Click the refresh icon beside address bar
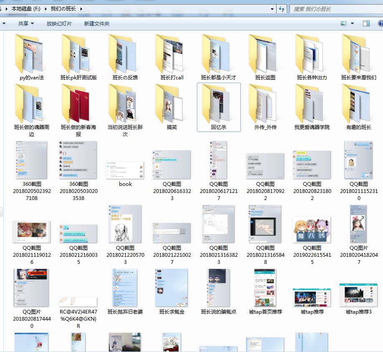This screenshot has height=352, width=383. coord(281,9)
